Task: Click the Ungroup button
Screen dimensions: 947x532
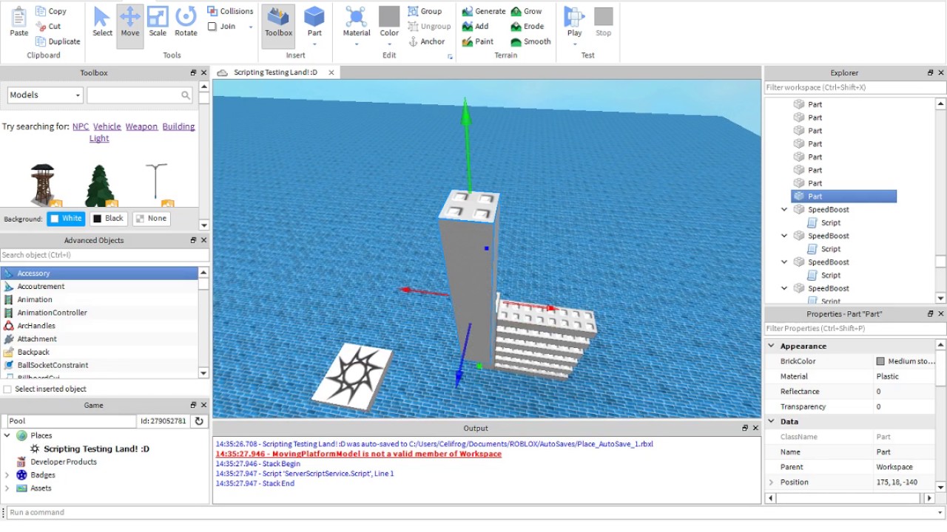Action: coord(429,27)
